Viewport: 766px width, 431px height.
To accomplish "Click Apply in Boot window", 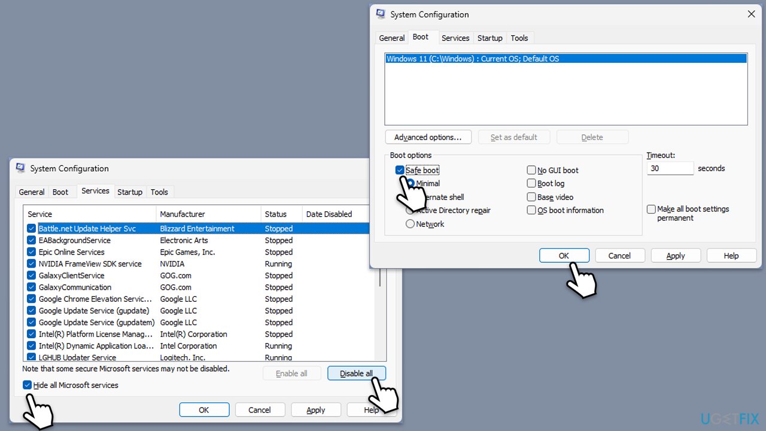I will (x=676, y=256).
